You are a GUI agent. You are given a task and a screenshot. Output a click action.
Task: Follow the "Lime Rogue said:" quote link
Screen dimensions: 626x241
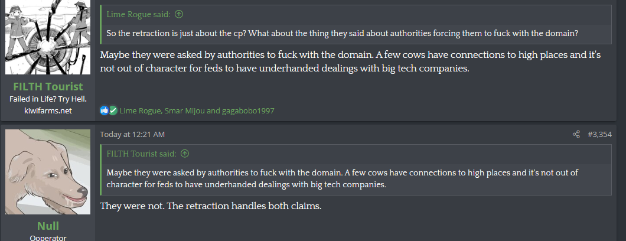click(x=139, y=14)
